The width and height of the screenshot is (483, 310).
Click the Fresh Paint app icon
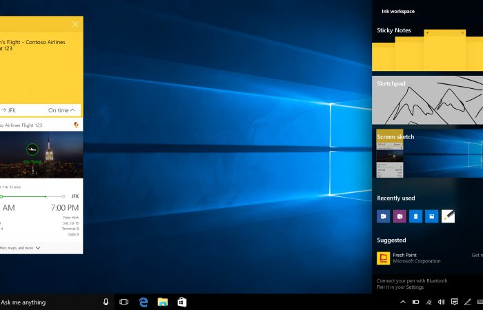coord(384,258)
